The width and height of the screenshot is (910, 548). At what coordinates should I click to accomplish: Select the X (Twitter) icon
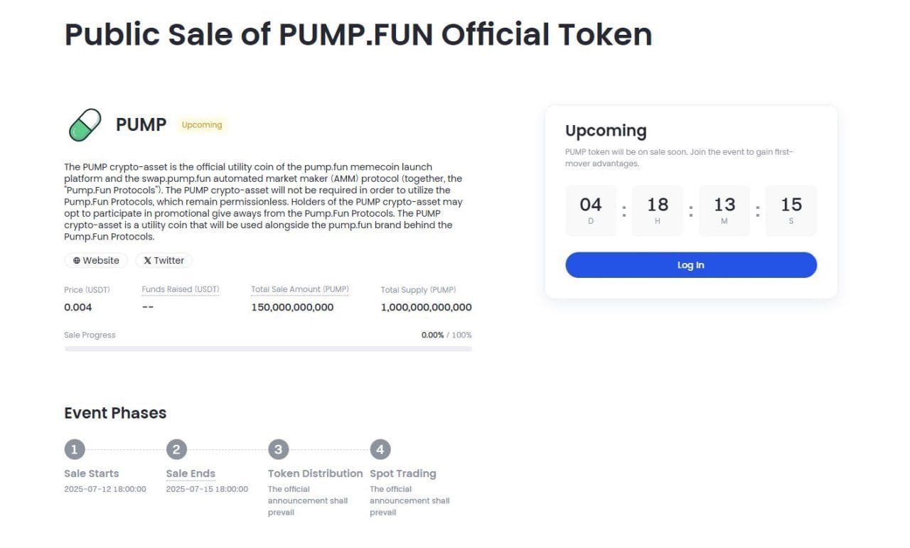tap(149, 260)
